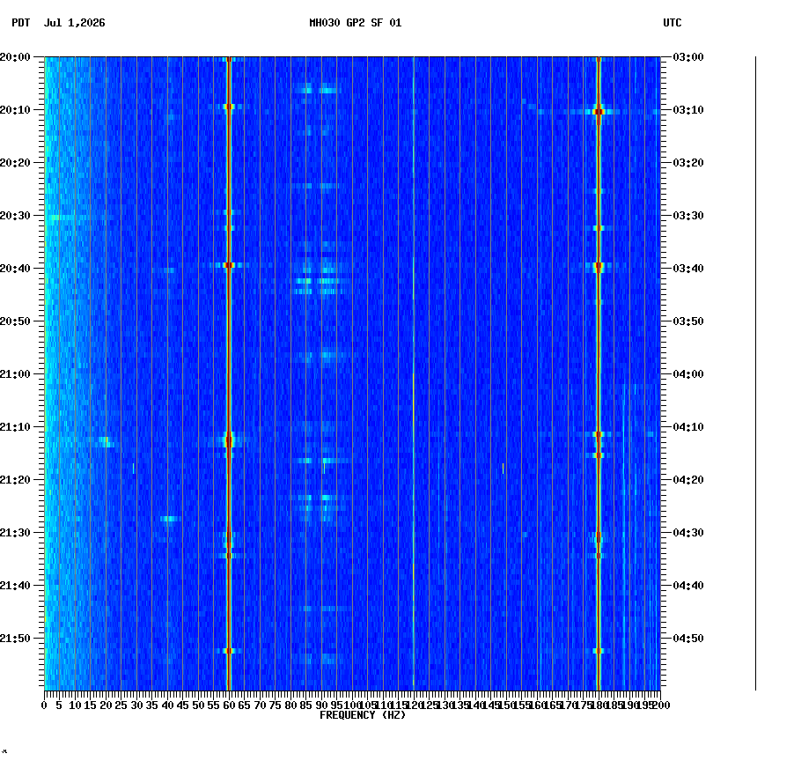The height and width of the screenshot is (761, 794).
Task: Click the '03:50' UTC time label
Action: [688, 321]
